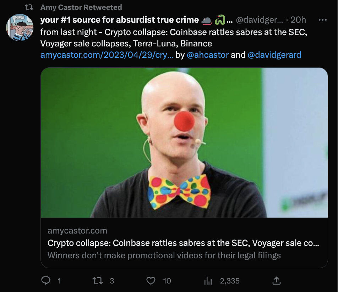Viewport: 338px width, 292px height.
Task: Open the clown-nose preview image
Action: pos(184,142)
